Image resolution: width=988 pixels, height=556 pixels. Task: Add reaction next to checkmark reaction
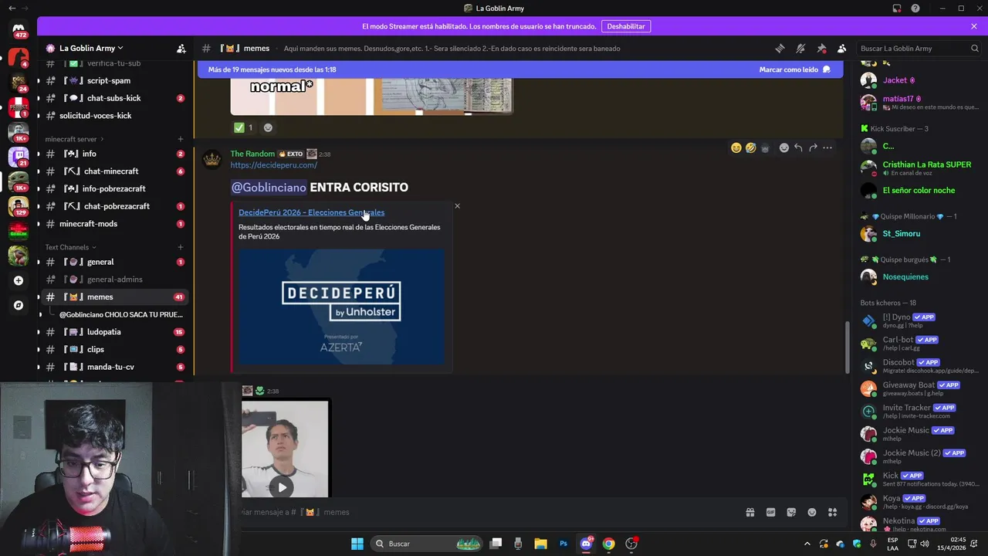click(x=268, y=127)
